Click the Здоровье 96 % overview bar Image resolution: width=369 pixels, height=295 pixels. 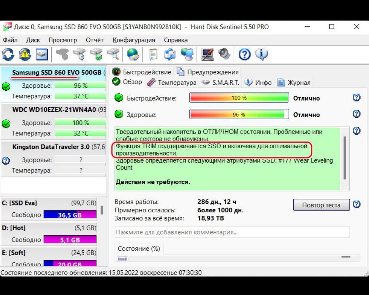[x=239, y=114]
